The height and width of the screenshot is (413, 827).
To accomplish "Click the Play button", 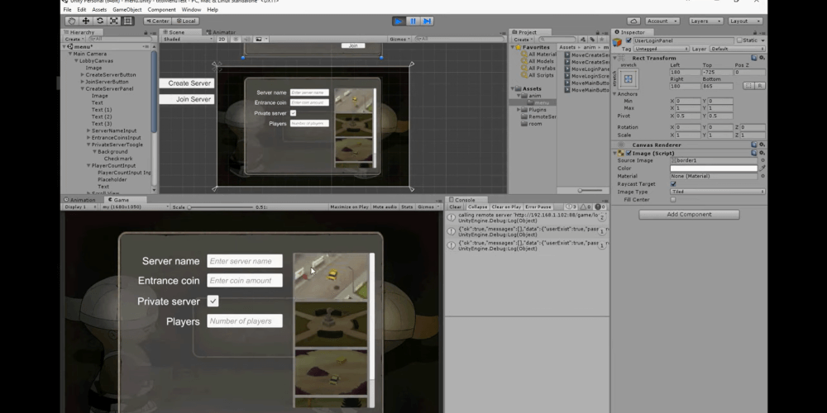I will pyautogui.click(x=399, y=21).
